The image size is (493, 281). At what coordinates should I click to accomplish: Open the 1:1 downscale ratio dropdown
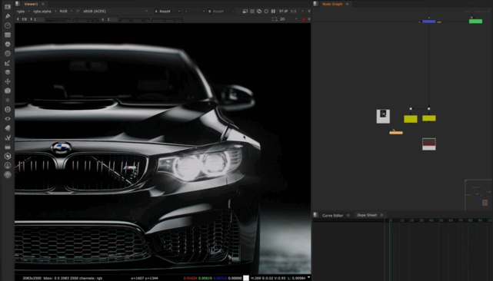click(297, 12)
